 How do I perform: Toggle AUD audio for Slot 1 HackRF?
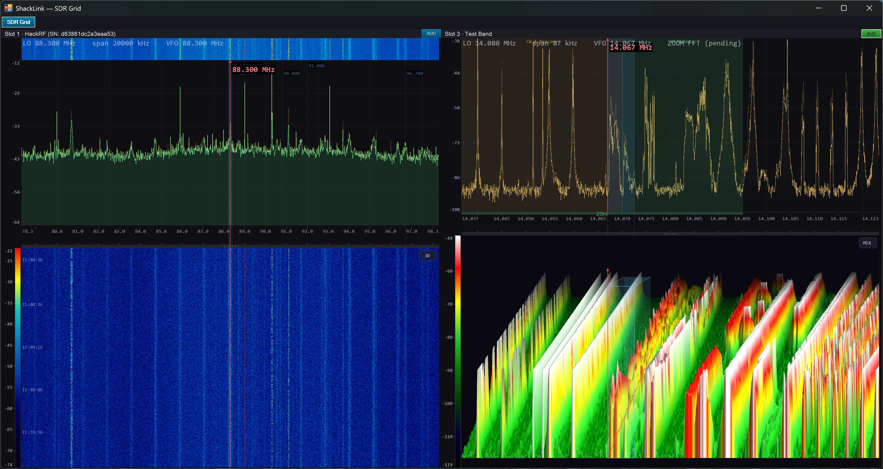point(431,33)
